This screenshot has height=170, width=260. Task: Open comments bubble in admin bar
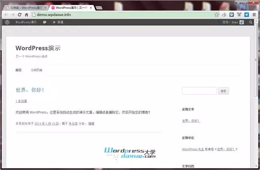[44, 22]
